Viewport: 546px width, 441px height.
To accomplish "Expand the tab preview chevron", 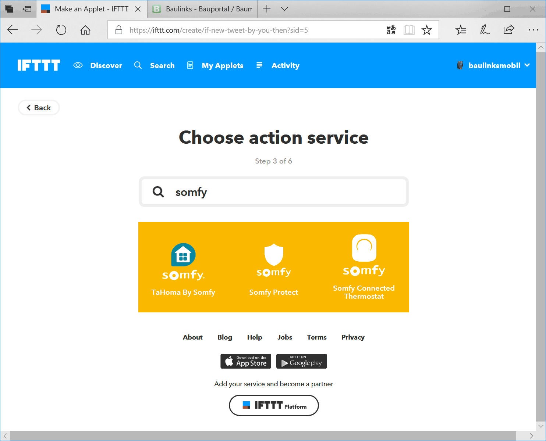I will 284,9.
